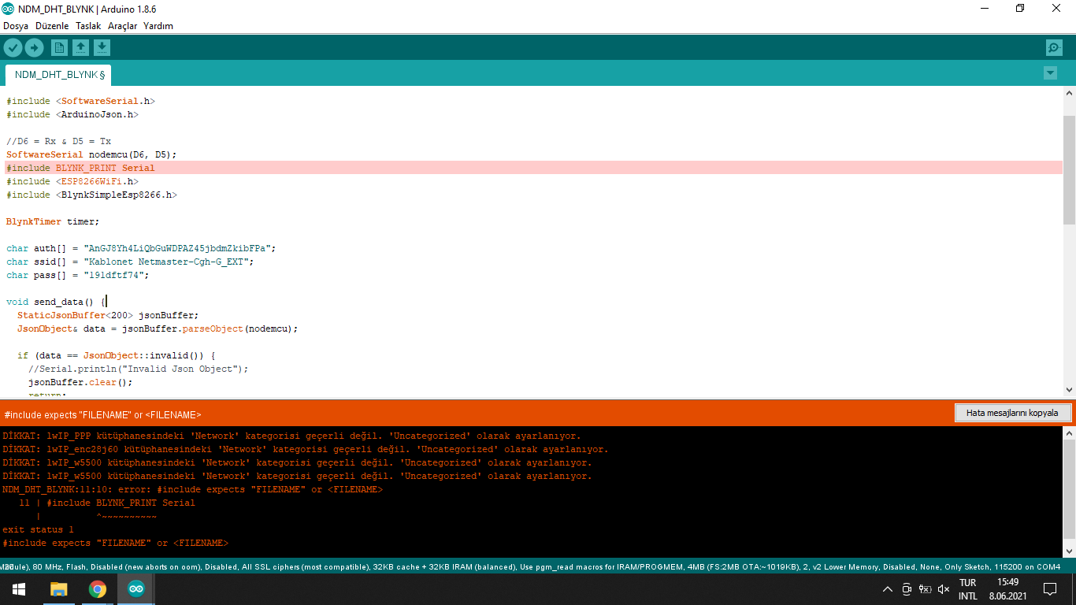Image resolution: width=1076 pixels, height=605 pixels.
Task: Open the Meet Now camera tray icon
Action: tap(907, 589)
